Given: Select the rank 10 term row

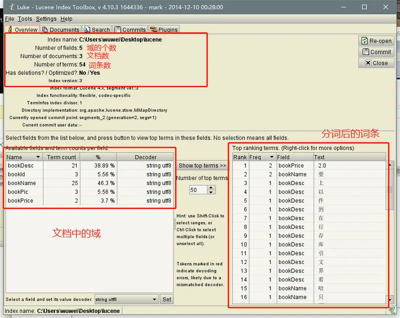Looking at the screenshot, I should 309,244.
